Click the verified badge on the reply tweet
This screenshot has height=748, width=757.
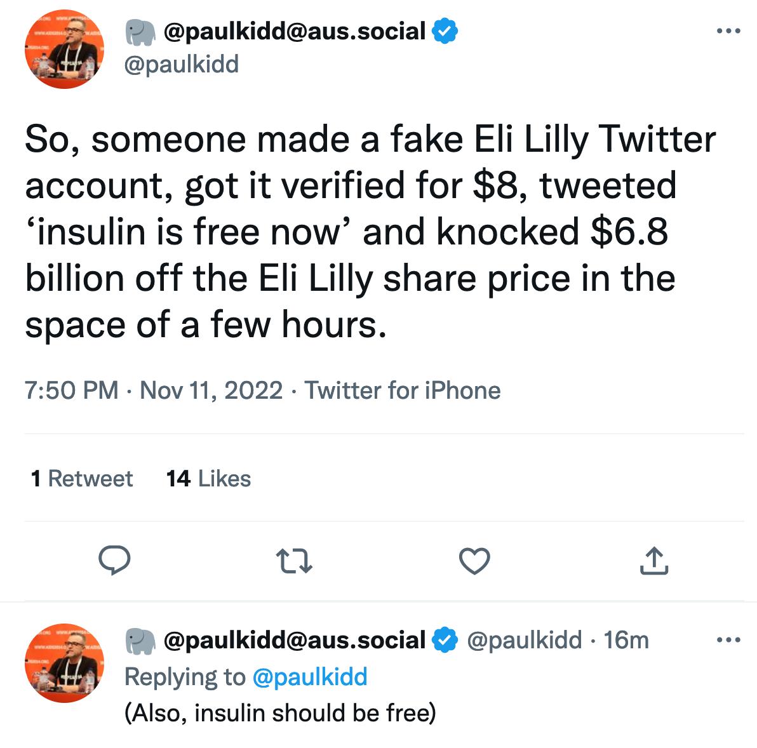point(445,640)
